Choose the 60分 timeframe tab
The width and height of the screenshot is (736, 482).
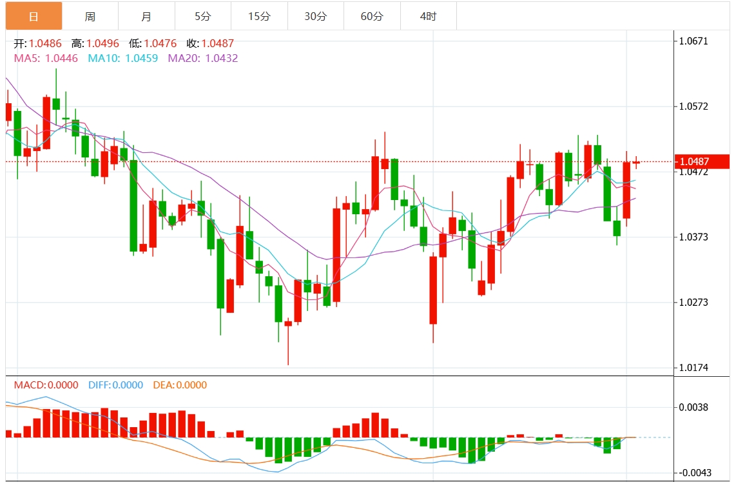pos(372,16)
